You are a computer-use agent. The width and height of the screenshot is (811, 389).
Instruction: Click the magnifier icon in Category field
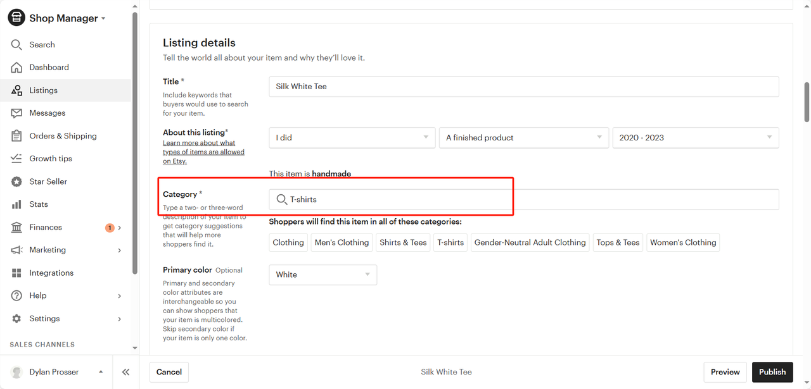[x=282, y=199]
